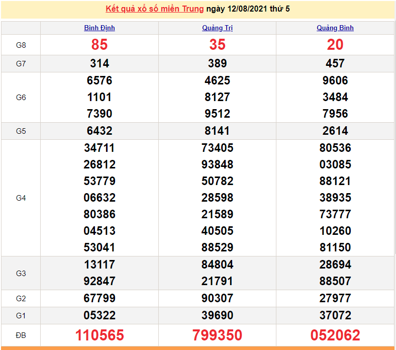
Task: Select the G4 number 73405
Action: point(217,148)
